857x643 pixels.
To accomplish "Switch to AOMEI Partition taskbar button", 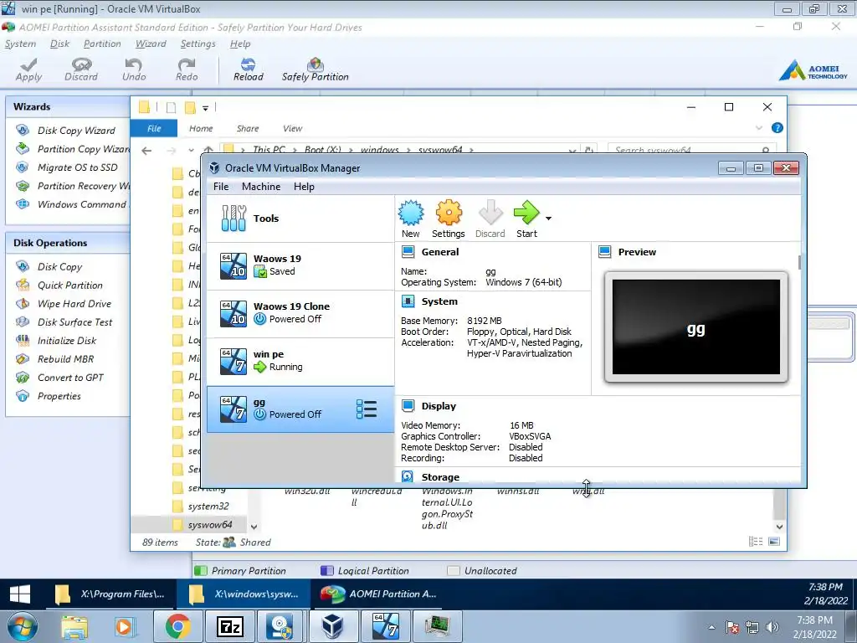I will (379, 594).
